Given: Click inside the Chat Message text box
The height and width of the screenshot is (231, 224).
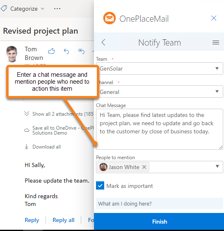Looking at the screenshot, I should pyautogui.click(x=160, y=129).
